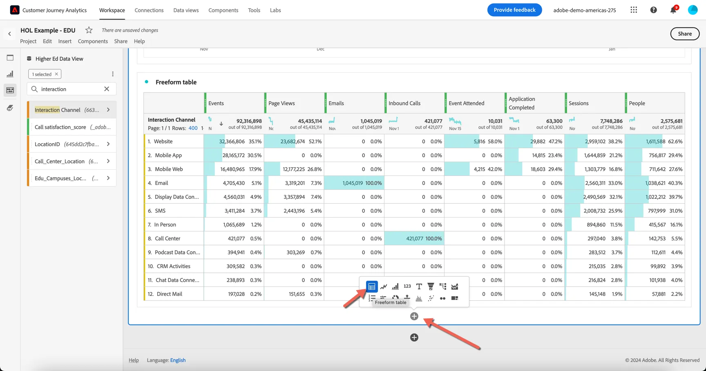Viewport: 706px width, 371px height.
Task: Expand the Edu_Campuses_Loc dimension chevron
Action: 108,178
